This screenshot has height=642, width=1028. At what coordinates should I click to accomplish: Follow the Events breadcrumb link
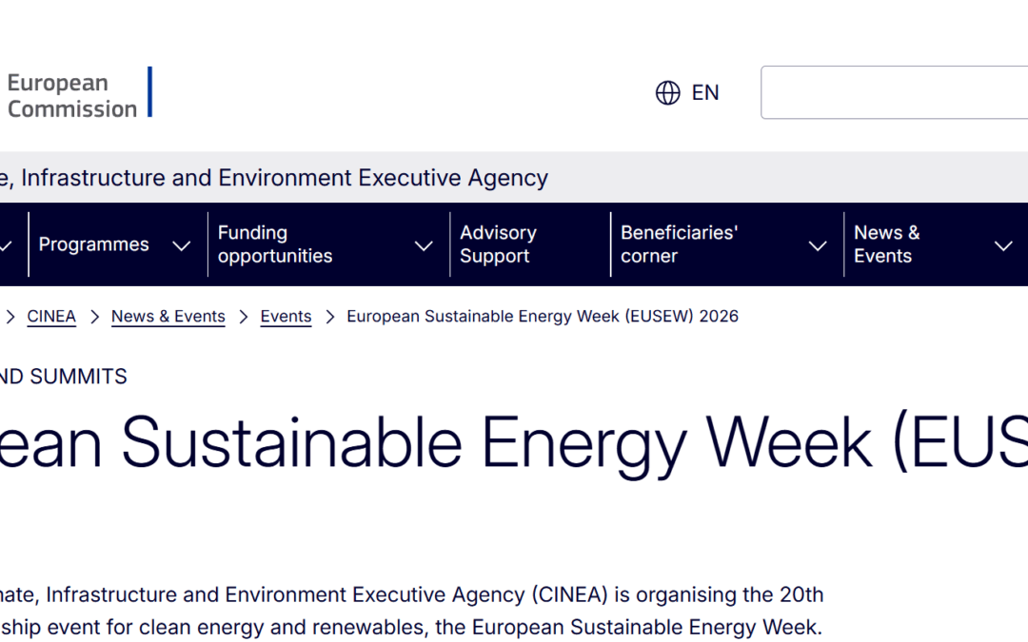pyautogui.click(x=286, y=316)
